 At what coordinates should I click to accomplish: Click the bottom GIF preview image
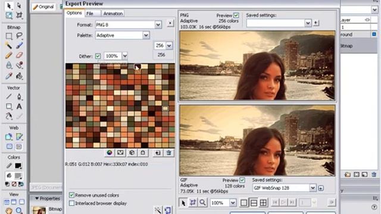(257, 140)
